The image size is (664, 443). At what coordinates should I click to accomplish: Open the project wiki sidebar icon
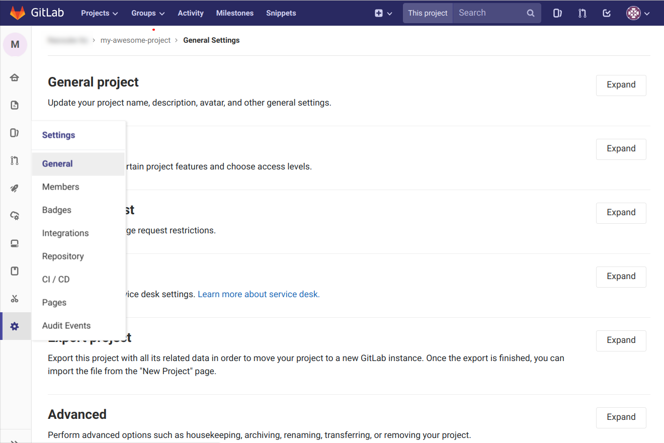click(15, 271)
